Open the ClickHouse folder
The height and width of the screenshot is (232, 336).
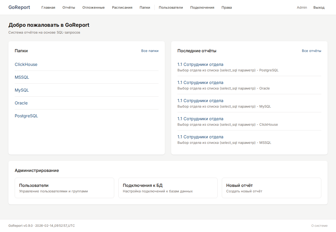coord(26,65)
